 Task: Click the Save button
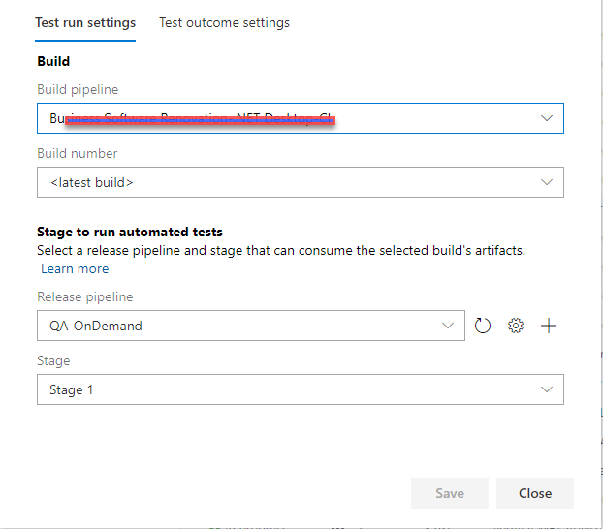[450, 493]
